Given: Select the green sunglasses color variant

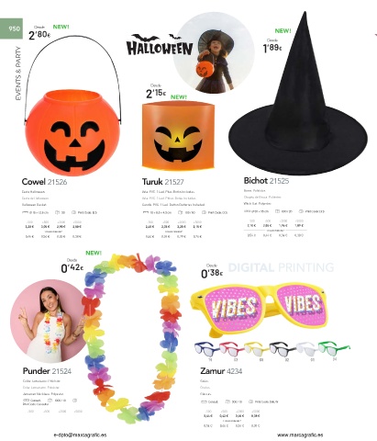Looking at the screenshot, I should 334,348.
